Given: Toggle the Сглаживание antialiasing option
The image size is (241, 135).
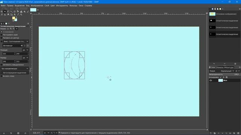Looking at the screenshot, I should (2, 32).
